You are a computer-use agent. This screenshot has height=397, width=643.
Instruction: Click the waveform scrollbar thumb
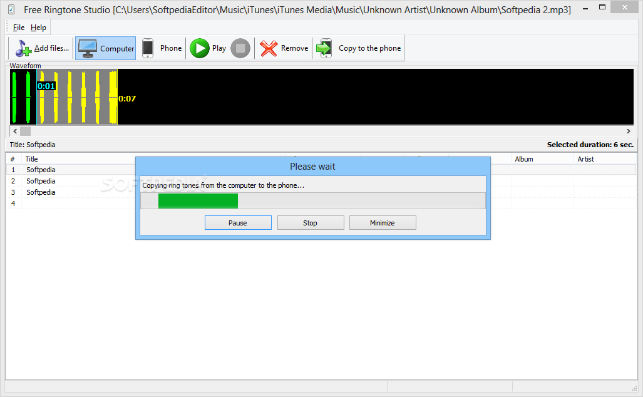[x=26, y=131]
